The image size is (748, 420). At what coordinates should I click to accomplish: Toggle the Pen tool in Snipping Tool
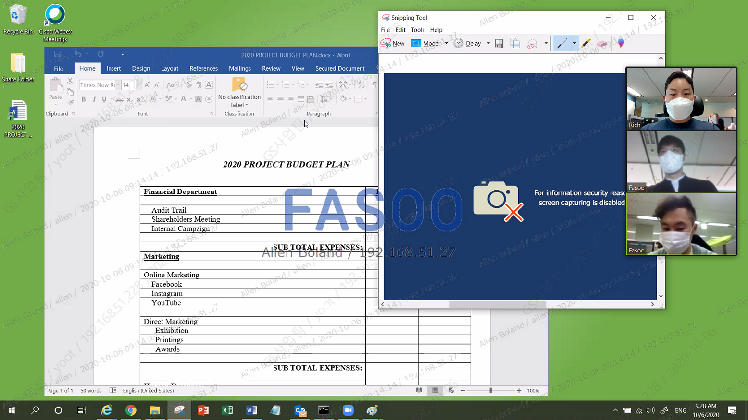tap(561, 43)
